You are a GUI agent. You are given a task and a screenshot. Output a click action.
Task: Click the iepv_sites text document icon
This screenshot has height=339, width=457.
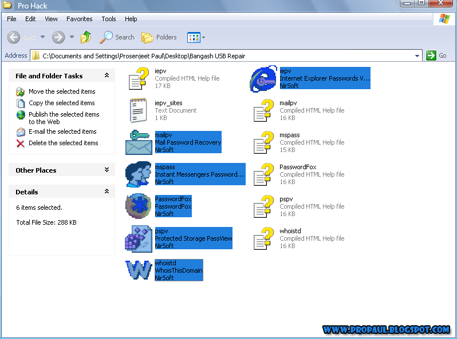tap(138, 110)
